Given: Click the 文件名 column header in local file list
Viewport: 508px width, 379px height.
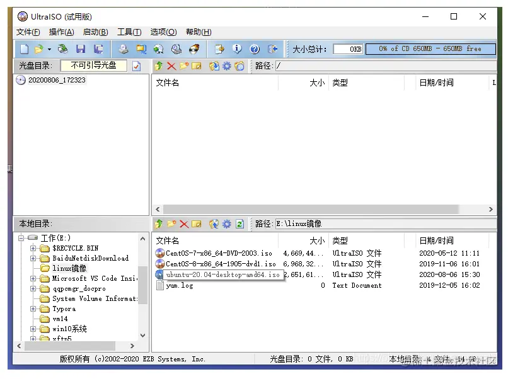Looking at the screenshot, I should [215, 240].
